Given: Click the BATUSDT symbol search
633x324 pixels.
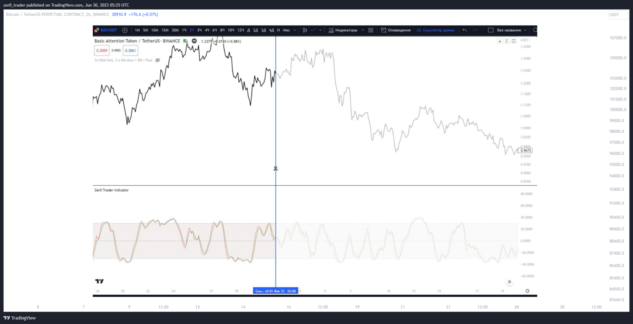Looking at the screenshot, I should coord(106,30).
